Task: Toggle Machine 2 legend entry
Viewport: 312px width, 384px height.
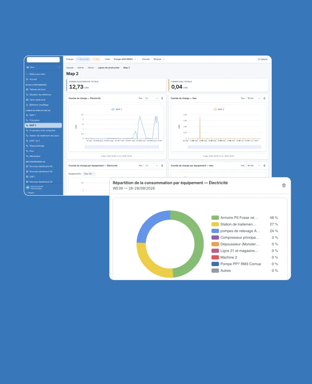Action: click(245, 257)
